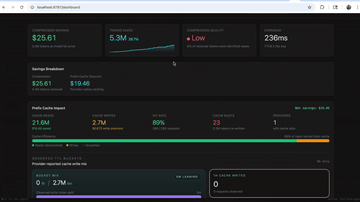This screenshot has height=202, width=360.
Task: Click the Savings Breakdown heading
Action: pos(48,69)
